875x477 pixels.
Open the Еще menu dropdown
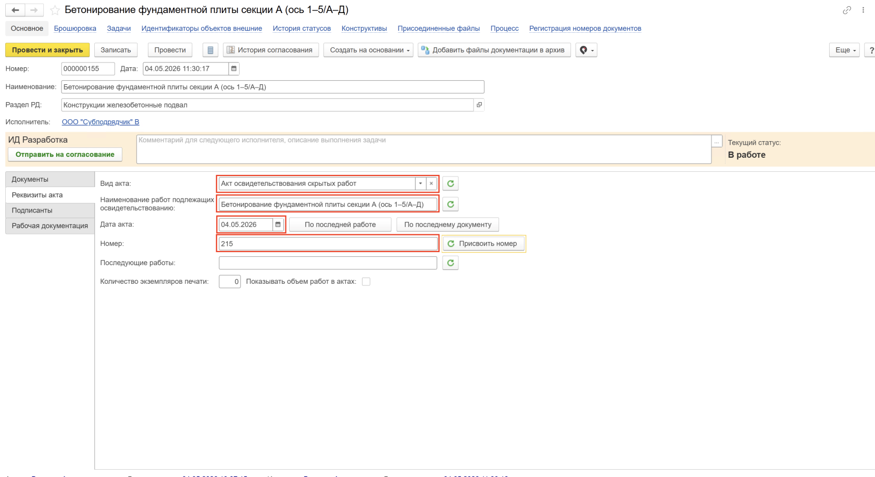click(844, 50)
